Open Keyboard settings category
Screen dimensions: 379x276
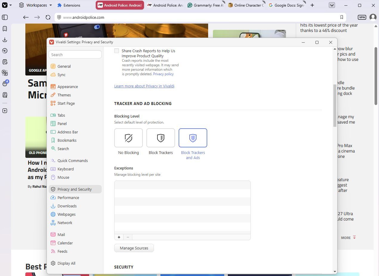click(x=75, y=169)
